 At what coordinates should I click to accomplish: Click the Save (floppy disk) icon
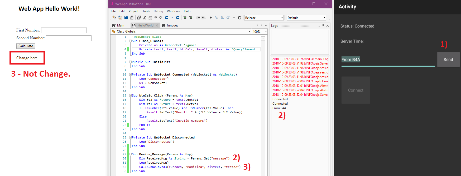[126, 18]
